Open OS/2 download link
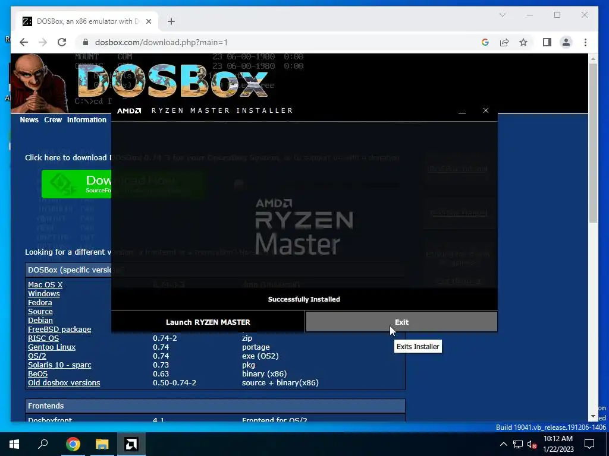This screenshot has height=456, width=609. [x=37, y=356]
